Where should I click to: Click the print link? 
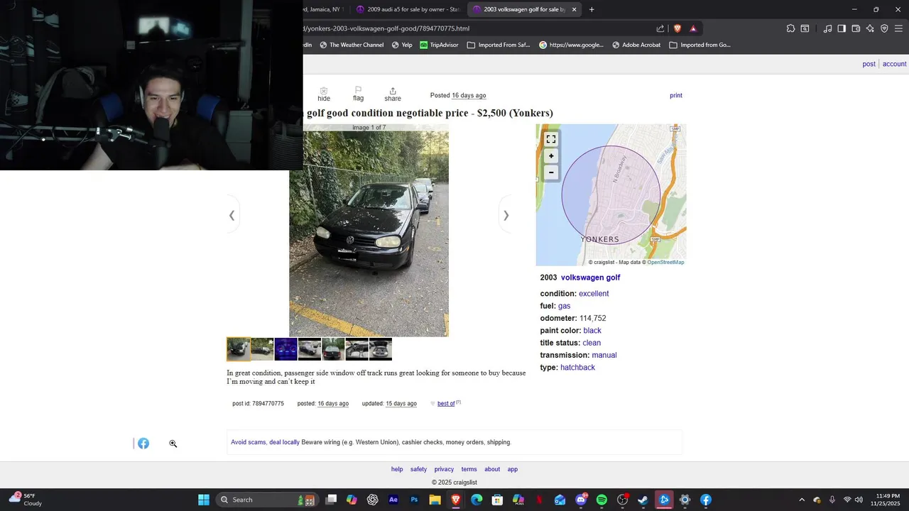[x=676, y=95]
